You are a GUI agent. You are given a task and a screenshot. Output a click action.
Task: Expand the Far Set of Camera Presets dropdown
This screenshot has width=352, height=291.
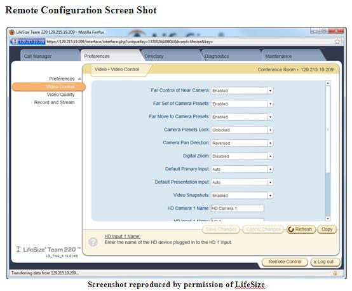(x=242, y=104)
